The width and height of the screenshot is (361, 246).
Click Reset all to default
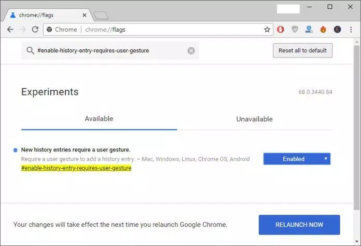[302, 50]
